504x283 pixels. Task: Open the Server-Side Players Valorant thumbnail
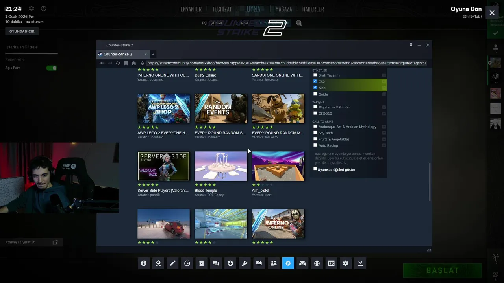click(x=163, y=166)
